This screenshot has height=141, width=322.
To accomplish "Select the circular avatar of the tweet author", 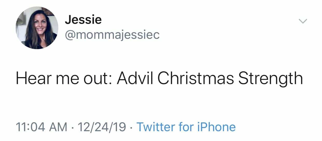I will coord(37,28).
